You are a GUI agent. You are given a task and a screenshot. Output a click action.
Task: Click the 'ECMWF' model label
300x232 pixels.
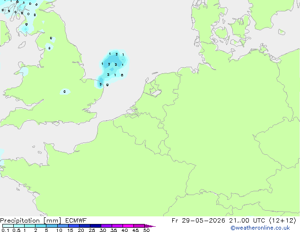[76, 221]
